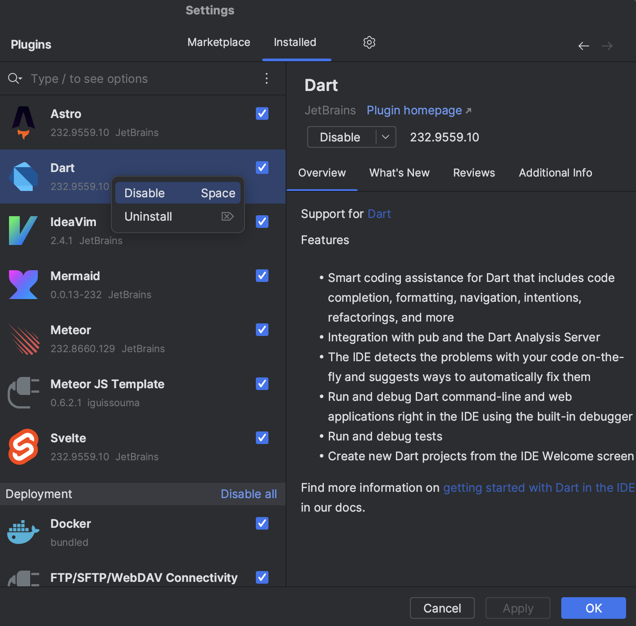Click the Astro plugin icon
Viewport: 636px width, 626px height.
click(x=23, y=122)
